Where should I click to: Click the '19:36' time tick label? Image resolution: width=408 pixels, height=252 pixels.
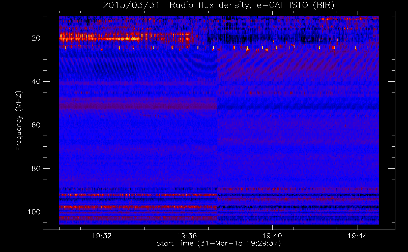(187, 236)
